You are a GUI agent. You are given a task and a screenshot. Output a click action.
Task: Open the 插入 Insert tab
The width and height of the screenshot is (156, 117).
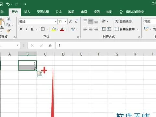click(x=27, y=12)
